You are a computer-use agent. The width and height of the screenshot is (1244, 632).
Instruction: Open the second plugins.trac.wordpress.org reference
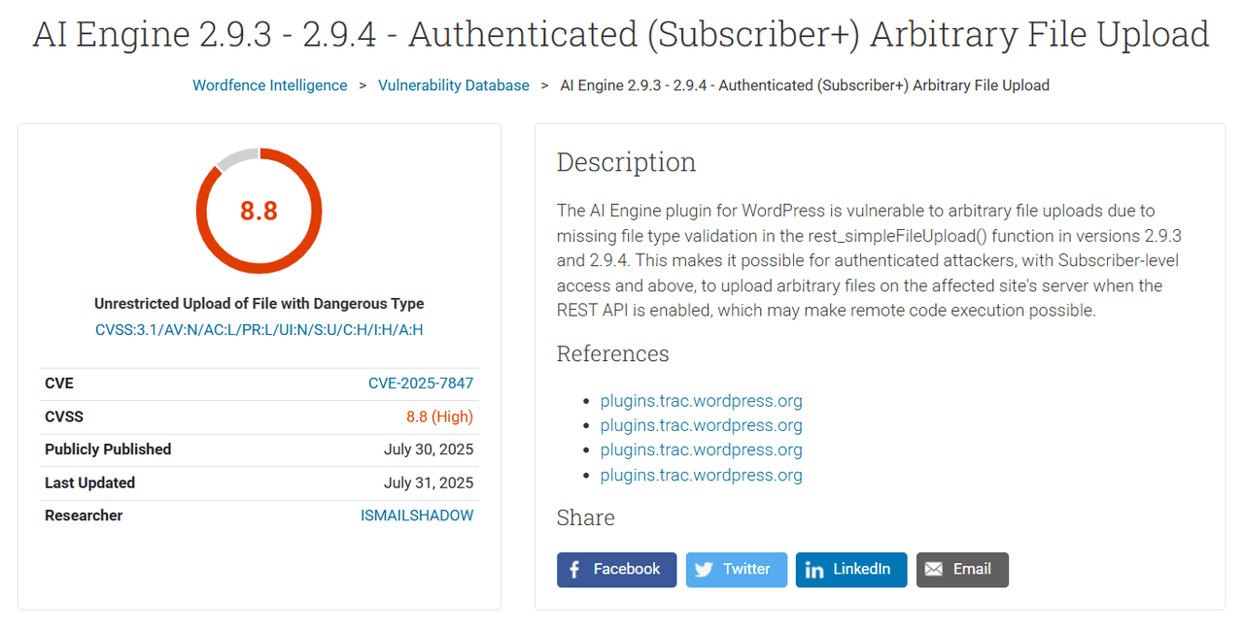702,425
